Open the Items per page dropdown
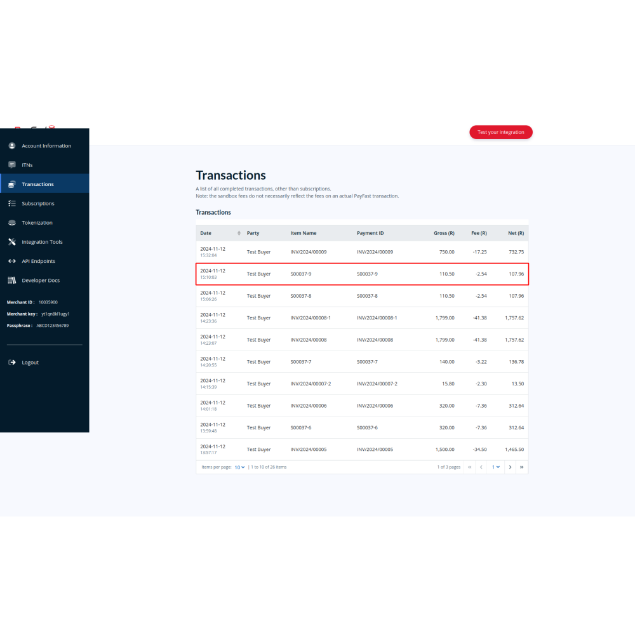The image size is (635, 635). click(239, 467)
